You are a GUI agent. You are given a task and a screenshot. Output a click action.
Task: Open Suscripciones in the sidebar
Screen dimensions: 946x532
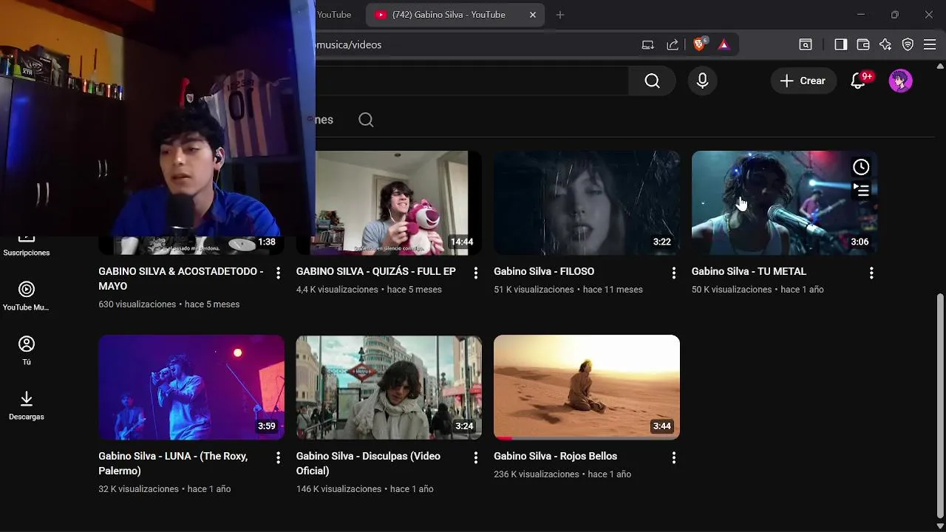pos(27,244)
